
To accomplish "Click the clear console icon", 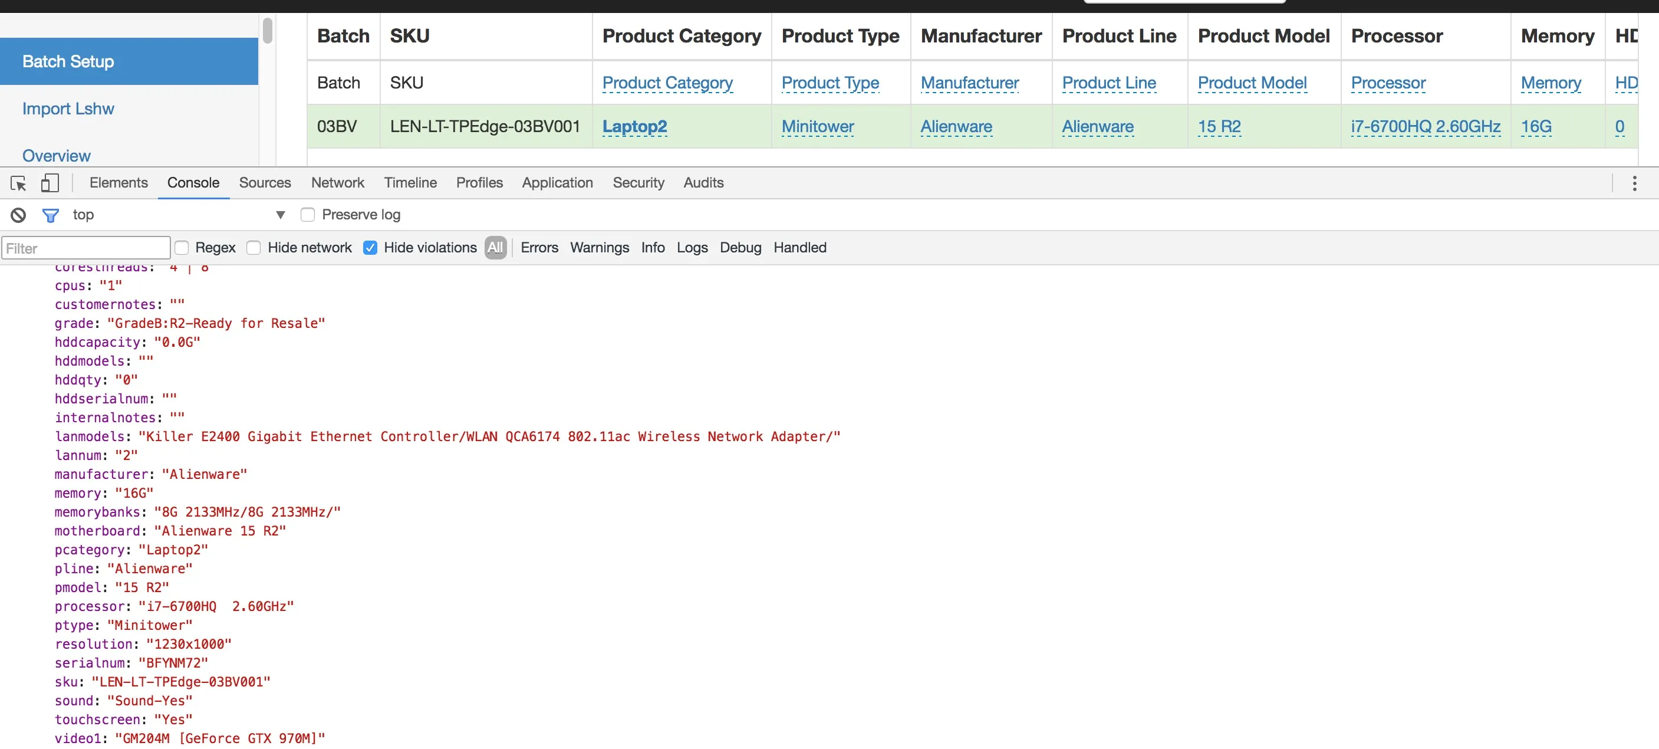I will [19, 215].
